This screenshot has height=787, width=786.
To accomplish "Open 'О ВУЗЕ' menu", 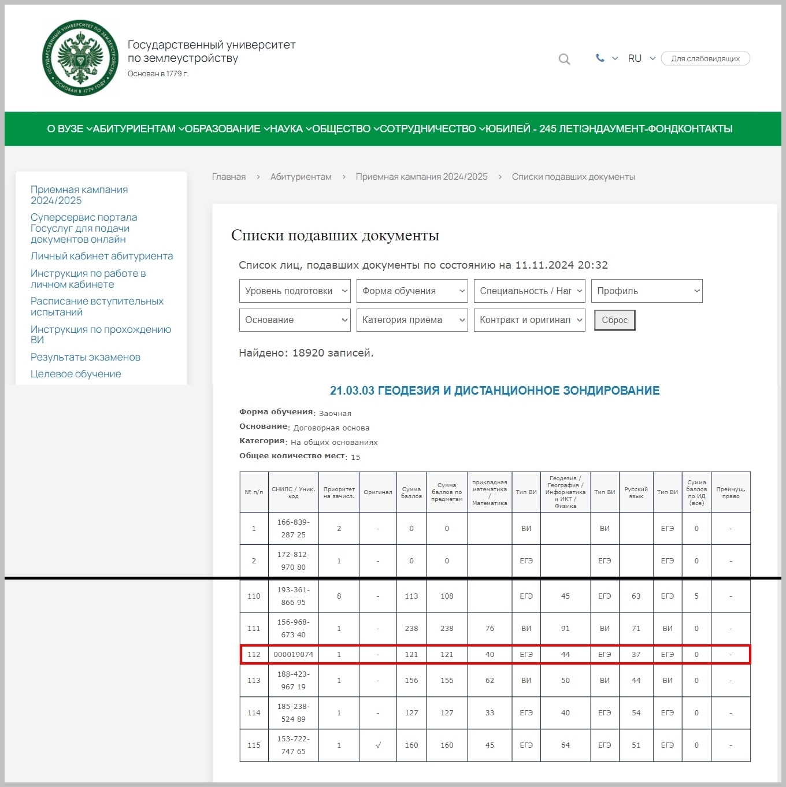I will [x=69, y=129].
